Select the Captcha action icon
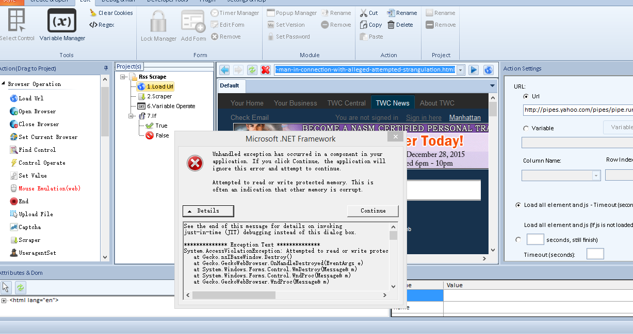Viewport: 633px width, 334px height. pyautogui.click(x=14, y=227)
